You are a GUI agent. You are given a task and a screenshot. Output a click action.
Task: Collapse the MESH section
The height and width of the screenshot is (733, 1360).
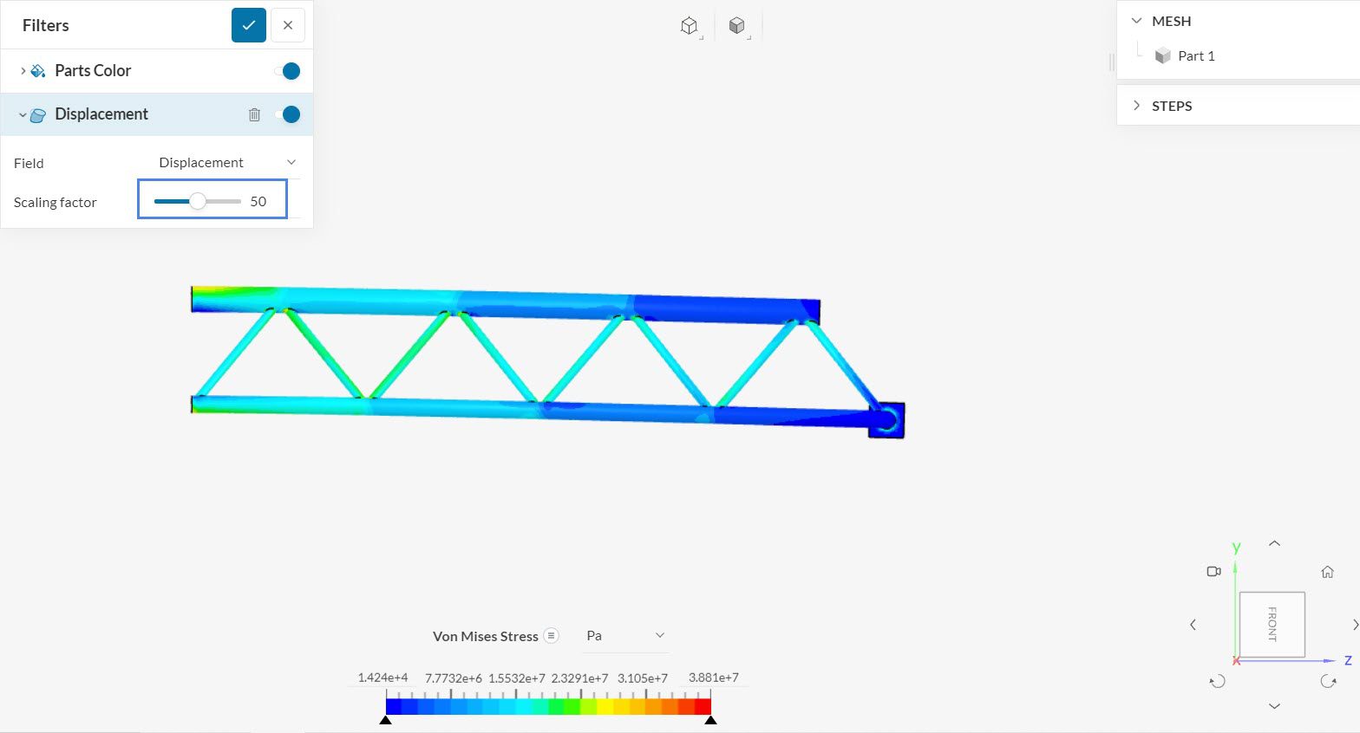coord(1136,21)
